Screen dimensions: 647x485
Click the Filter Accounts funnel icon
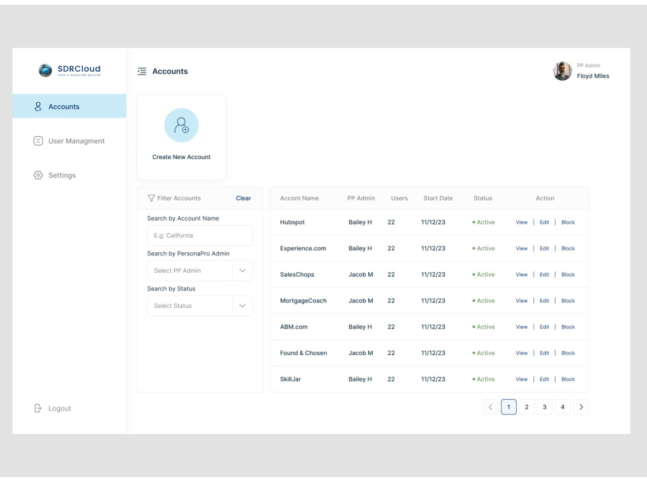point(151,199)
